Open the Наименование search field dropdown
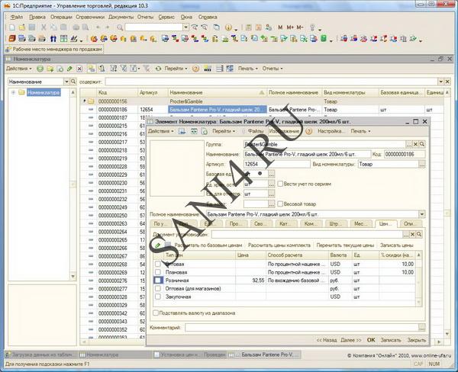The image size is (458, 372). (x=66, y=82)
